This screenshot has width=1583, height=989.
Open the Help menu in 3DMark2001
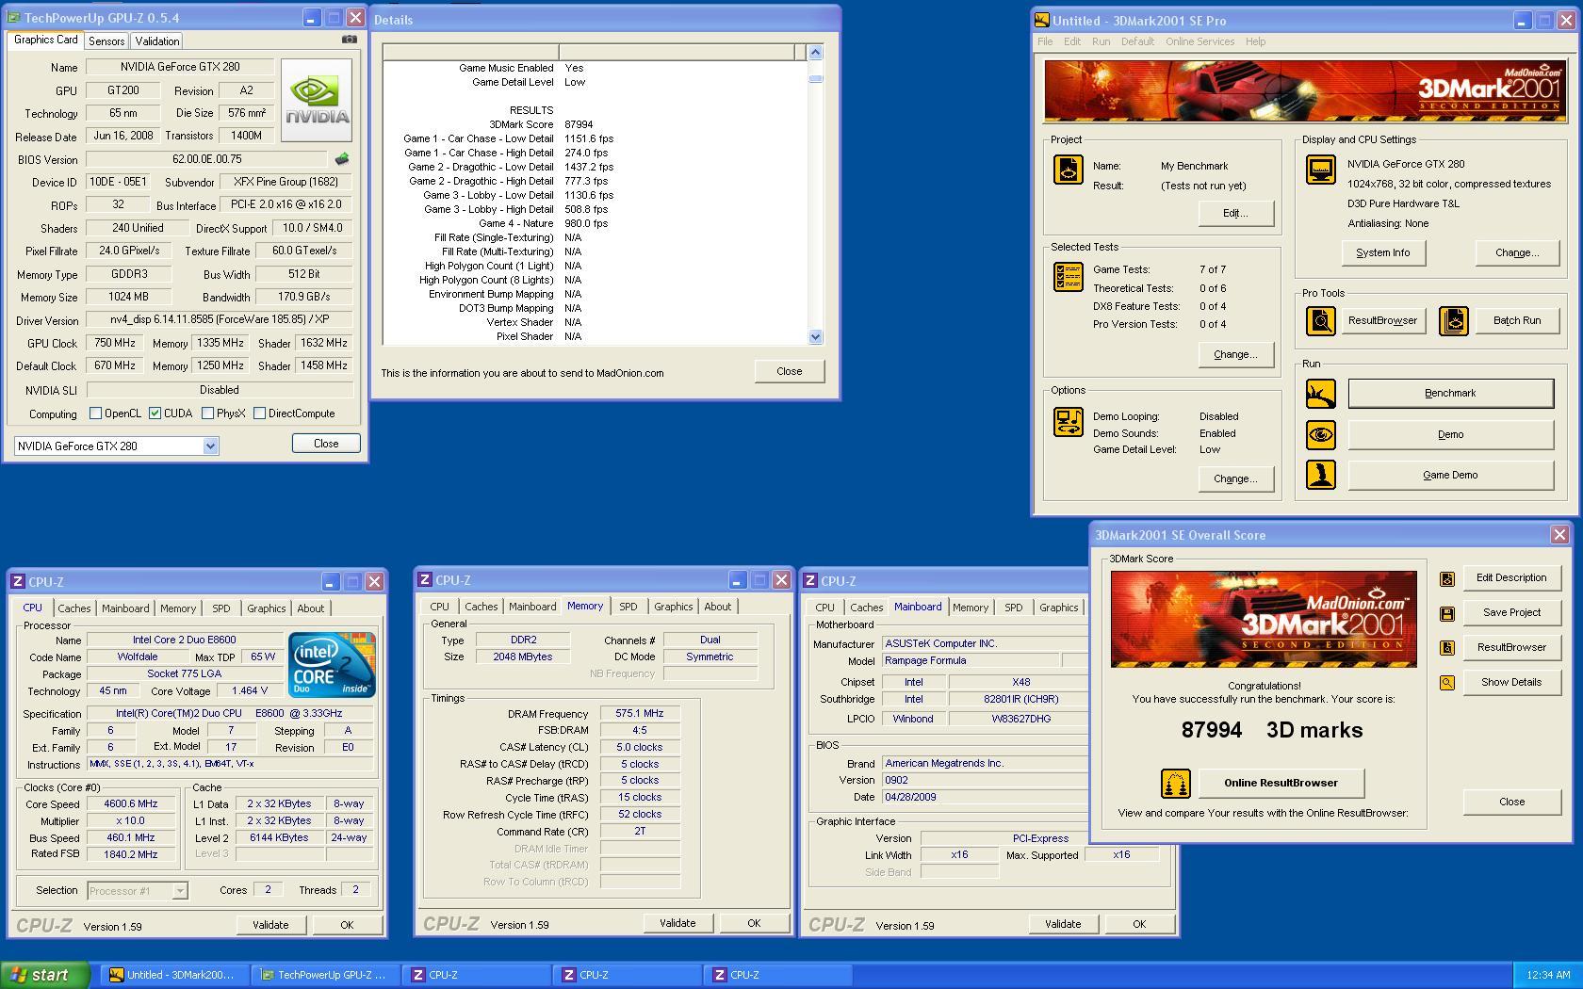(x=1255, y=41)
